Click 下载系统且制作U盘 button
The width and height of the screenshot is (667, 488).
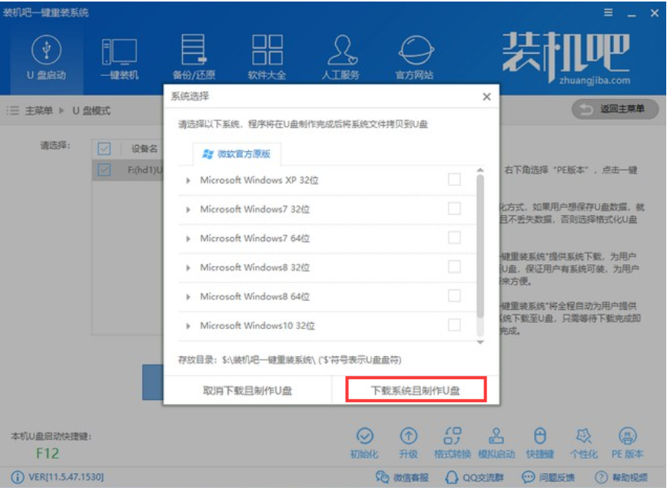coord(416,390)
